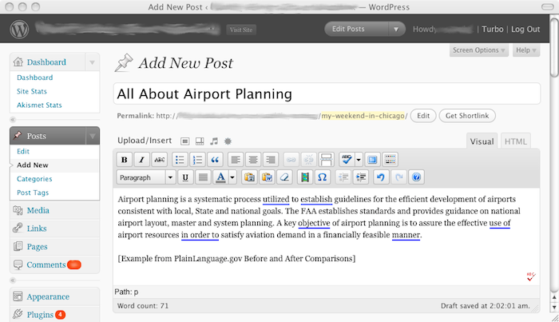559x322 pixels.
Task: Apply strikethrough with the ABC button
Action: click(160, 160)
